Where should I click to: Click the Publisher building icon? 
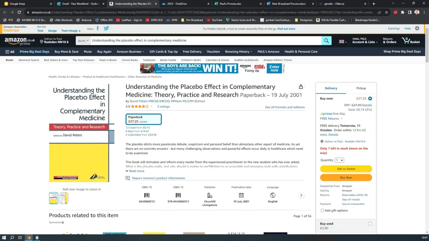tap(210, 195)
